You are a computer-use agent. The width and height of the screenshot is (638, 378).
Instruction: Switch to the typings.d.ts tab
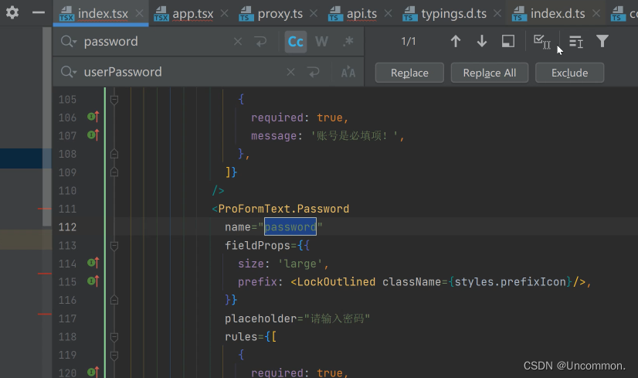point(453,13)
